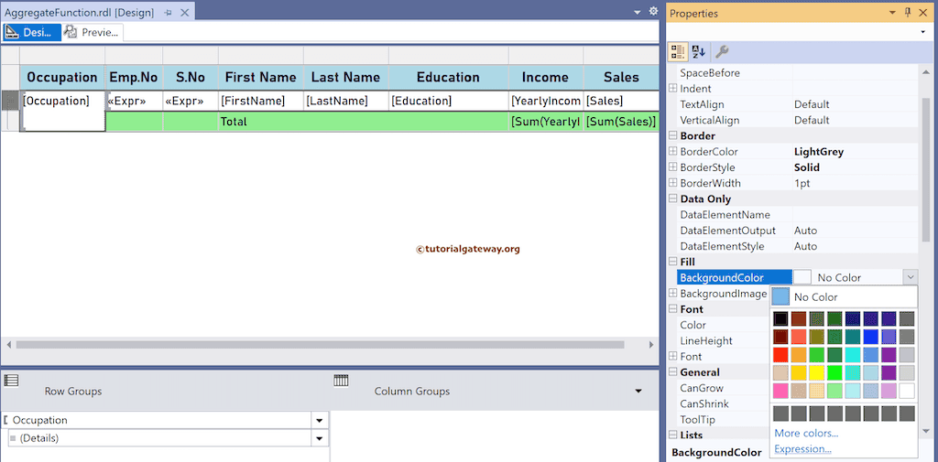938x462 pixels.
Task: Click the Row Groups pane icon
Action: tap(11, 380)
